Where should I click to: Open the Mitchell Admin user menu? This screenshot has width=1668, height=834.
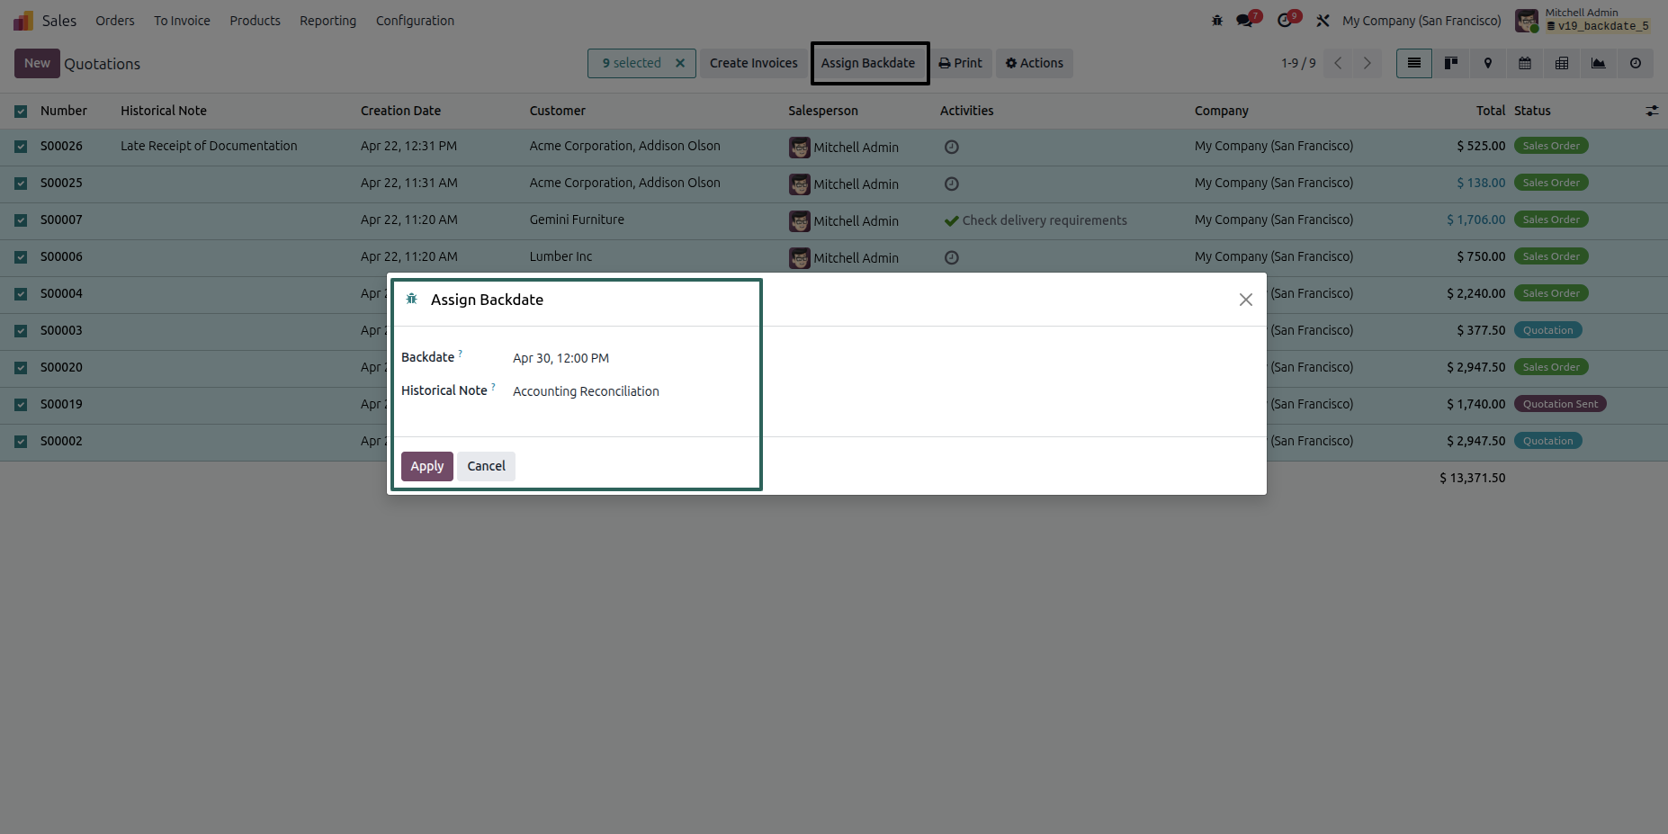[x=1585, y=20]
